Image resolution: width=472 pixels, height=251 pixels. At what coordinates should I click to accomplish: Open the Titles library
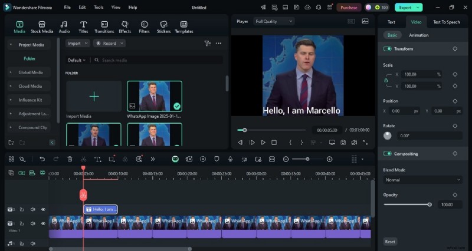pyautogui.click(x=83, y=27)
